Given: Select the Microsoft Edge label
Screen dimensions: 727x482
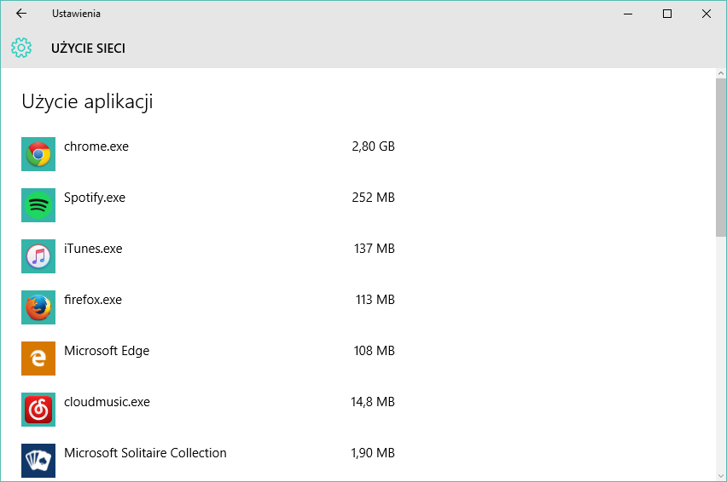Looking at the screenshot, I should (107, 351).
